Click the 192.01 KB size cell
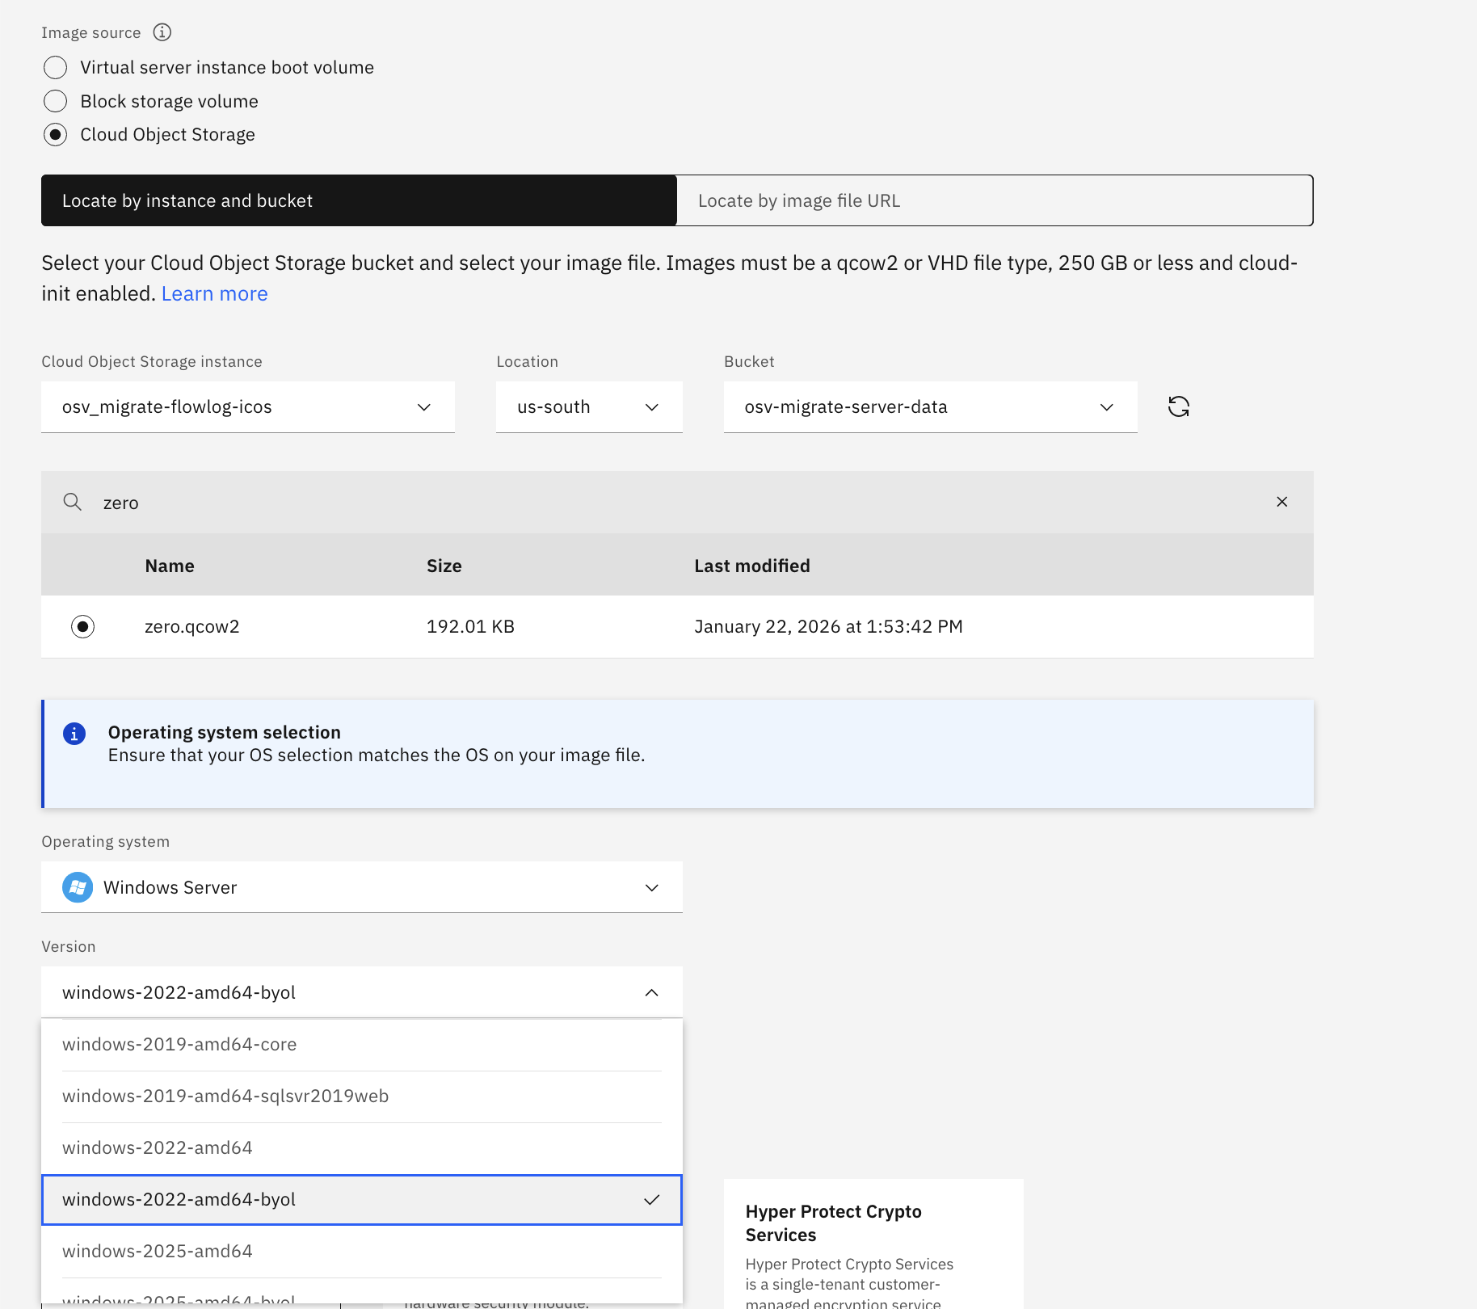The height and width of the screenshot is (1309, 1477). click(x=470, y=626)
